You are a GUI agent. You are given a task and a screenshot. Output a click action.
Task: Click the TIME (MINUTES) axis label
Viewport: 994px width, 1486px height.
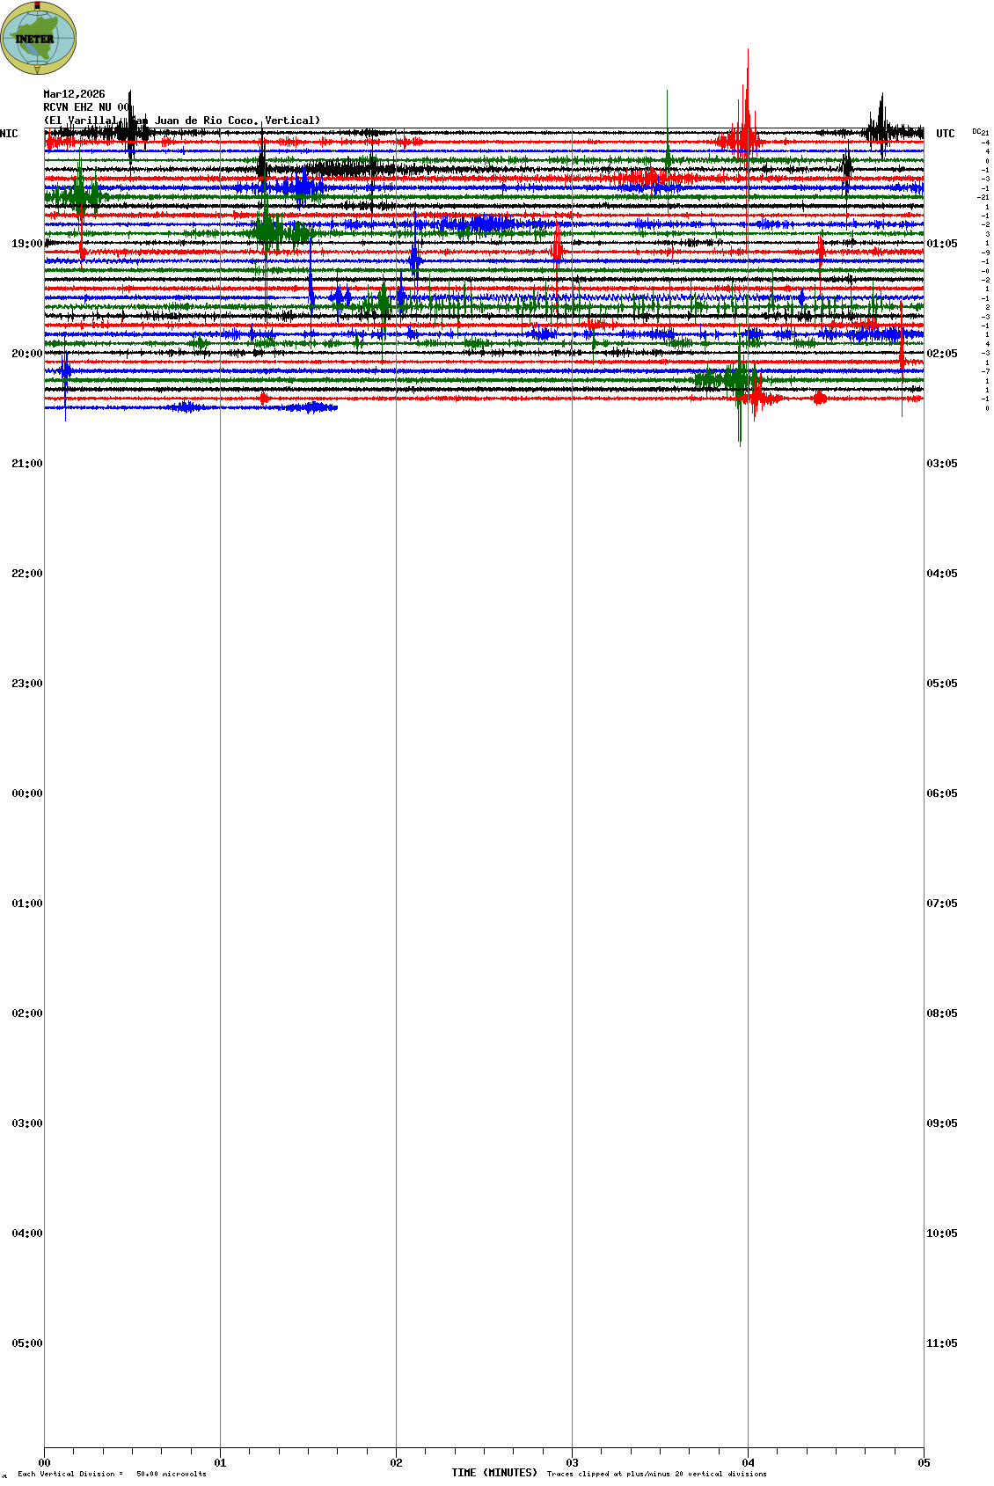(x=493, y=1473)
